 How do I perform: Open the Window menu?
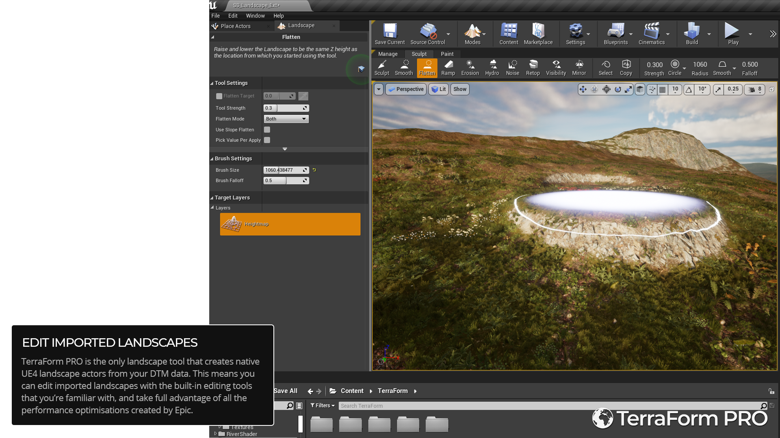point(255,16)
